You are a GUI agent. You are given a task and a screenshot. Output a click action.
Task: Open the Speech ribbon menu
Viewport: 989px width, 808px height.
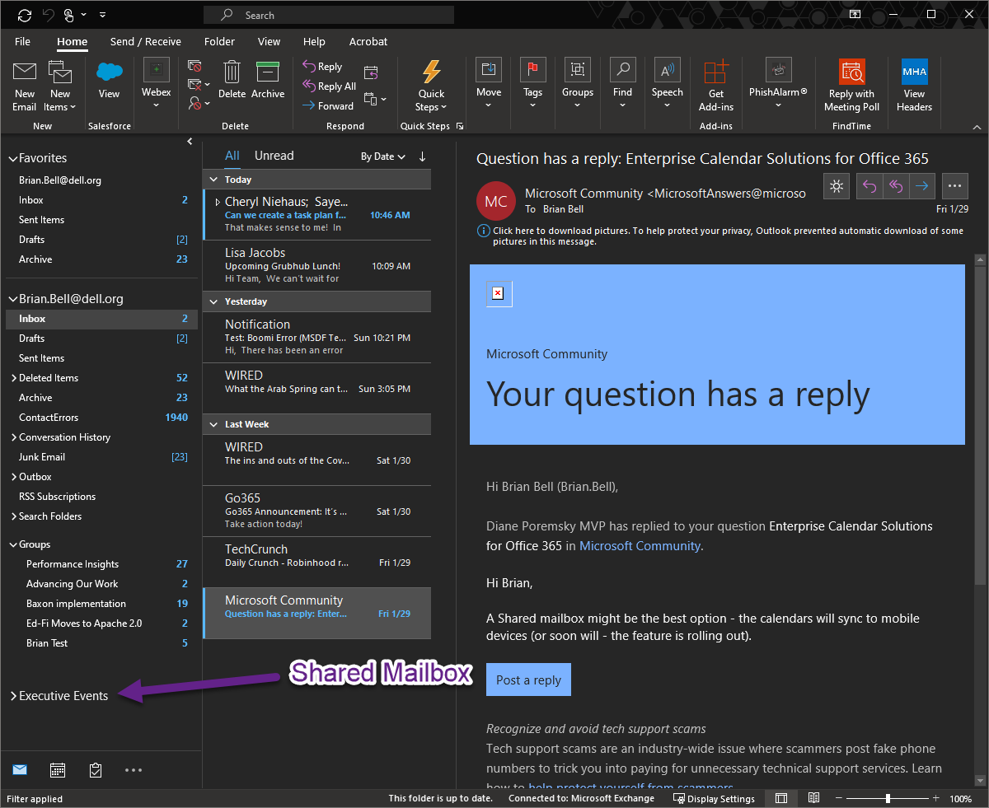(667, 85)
